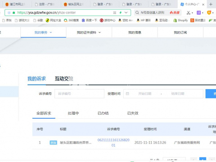Viewport: 216px width, 162px height.
Task: Click the blue 咨询 tag in row 1
Action: click(x=53, y=143)
